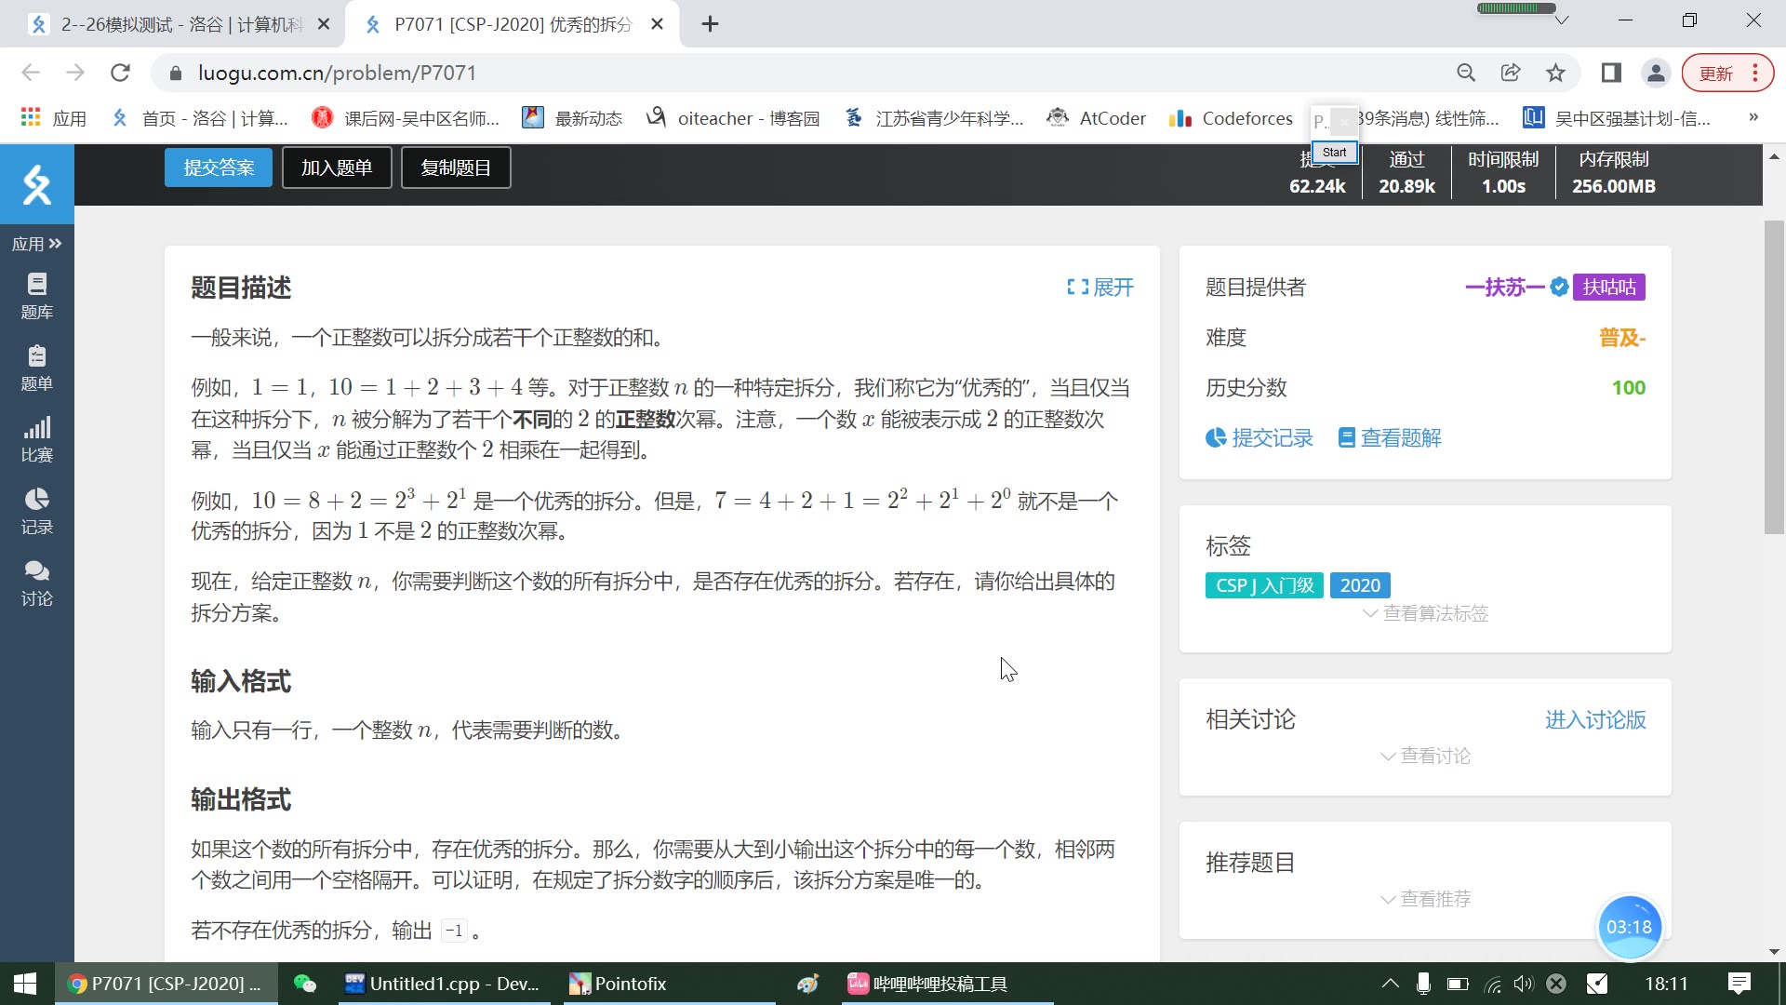Screen dimensions: 1786x1005
Task: Open the 比赛 section from the sidebar
Action: [37, 437]
